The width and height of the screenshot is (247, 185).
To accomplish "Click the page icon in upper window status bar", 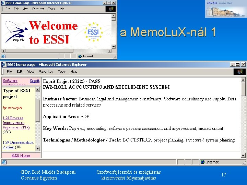I will [x=3, y=56].
